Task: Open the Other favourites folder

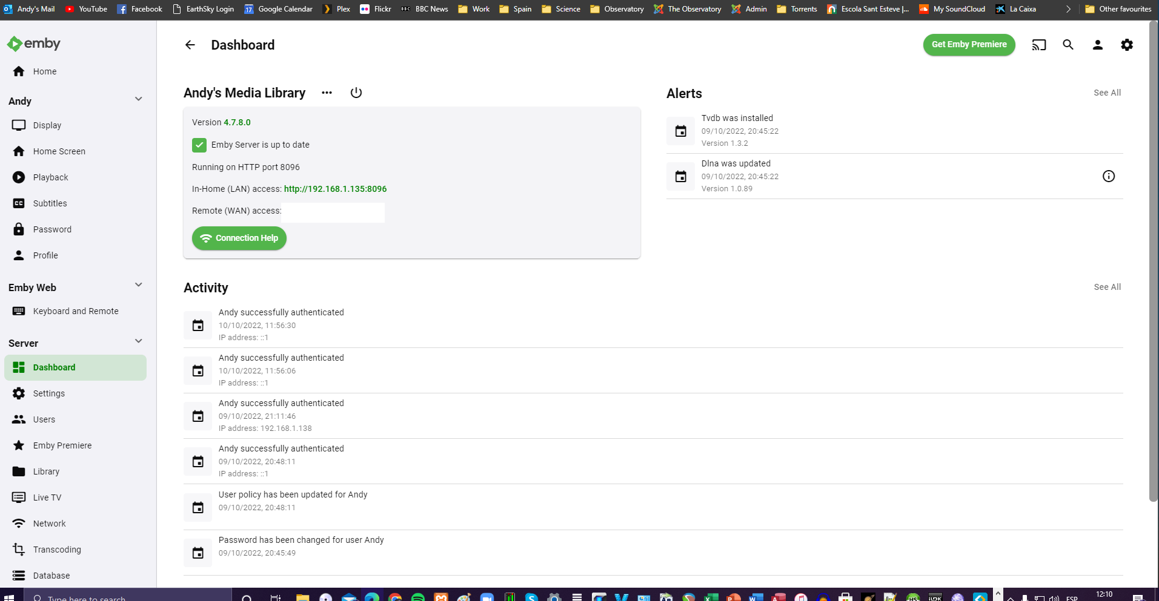Action: (1118, 9)
